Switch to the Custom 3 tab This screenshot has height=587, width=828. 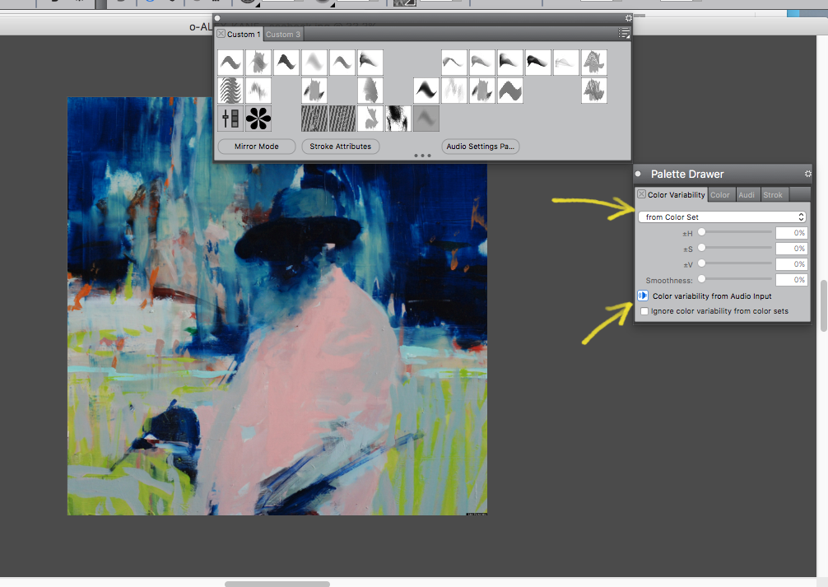(283, 35)
